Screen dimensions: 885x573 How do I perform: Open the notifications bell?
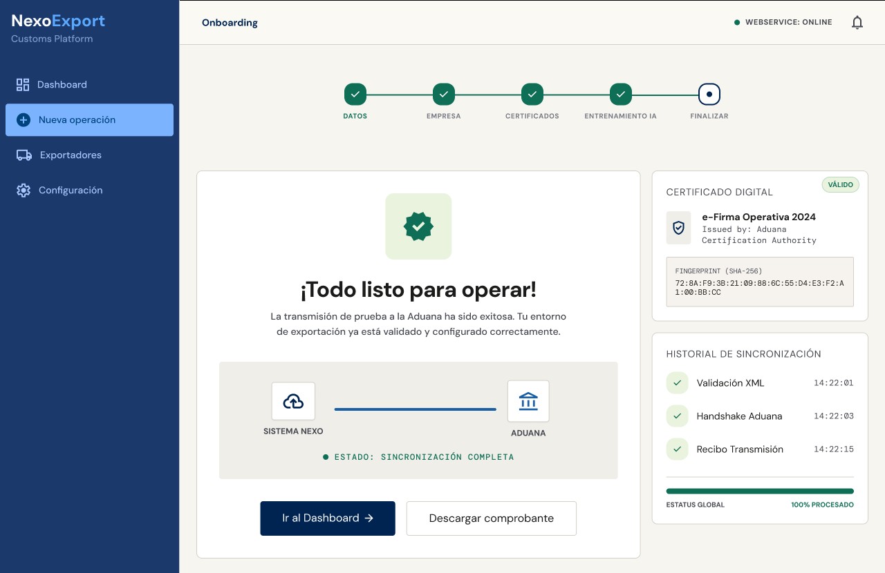857,23
